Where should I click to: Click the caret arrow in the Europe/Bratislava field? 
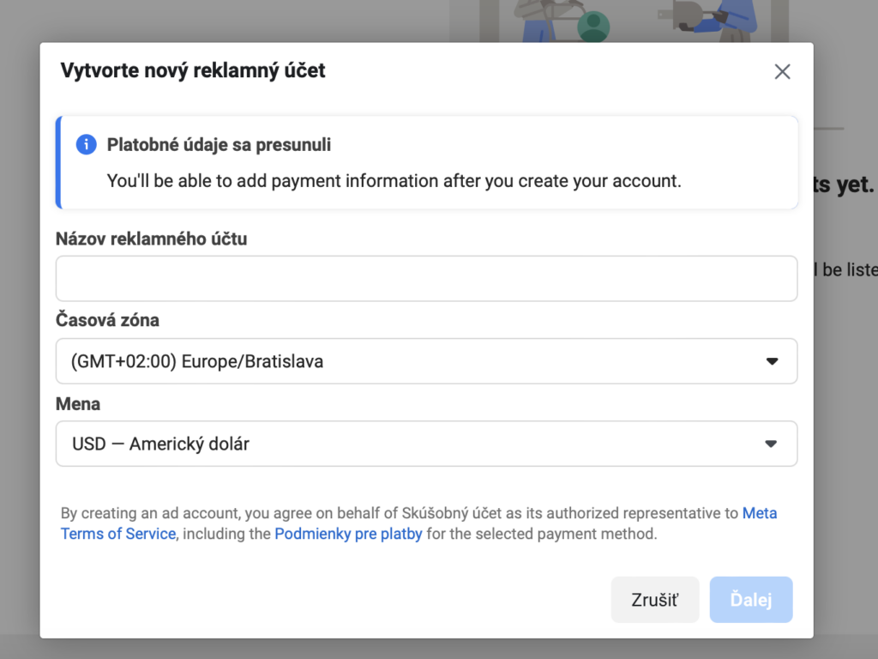(773, 361)
